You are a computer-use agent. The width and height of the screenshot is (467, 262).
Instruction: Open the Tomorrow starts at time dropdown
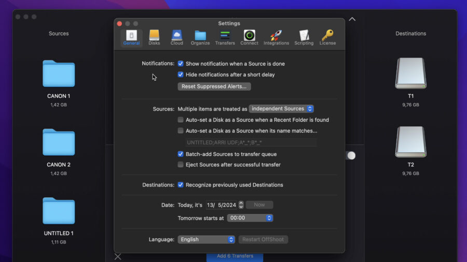tap(250, 218)
